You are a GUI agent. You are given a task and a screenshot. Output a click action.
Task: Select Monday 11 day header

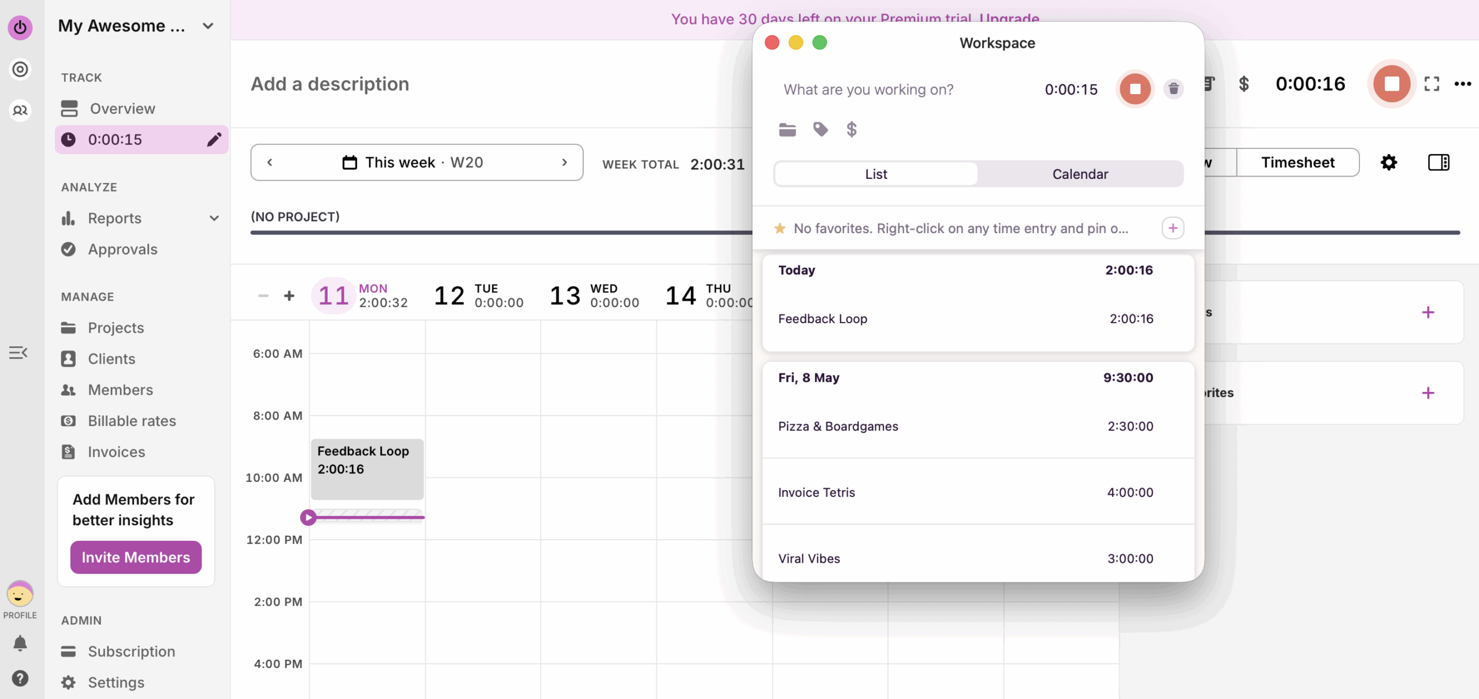(362, 296)
